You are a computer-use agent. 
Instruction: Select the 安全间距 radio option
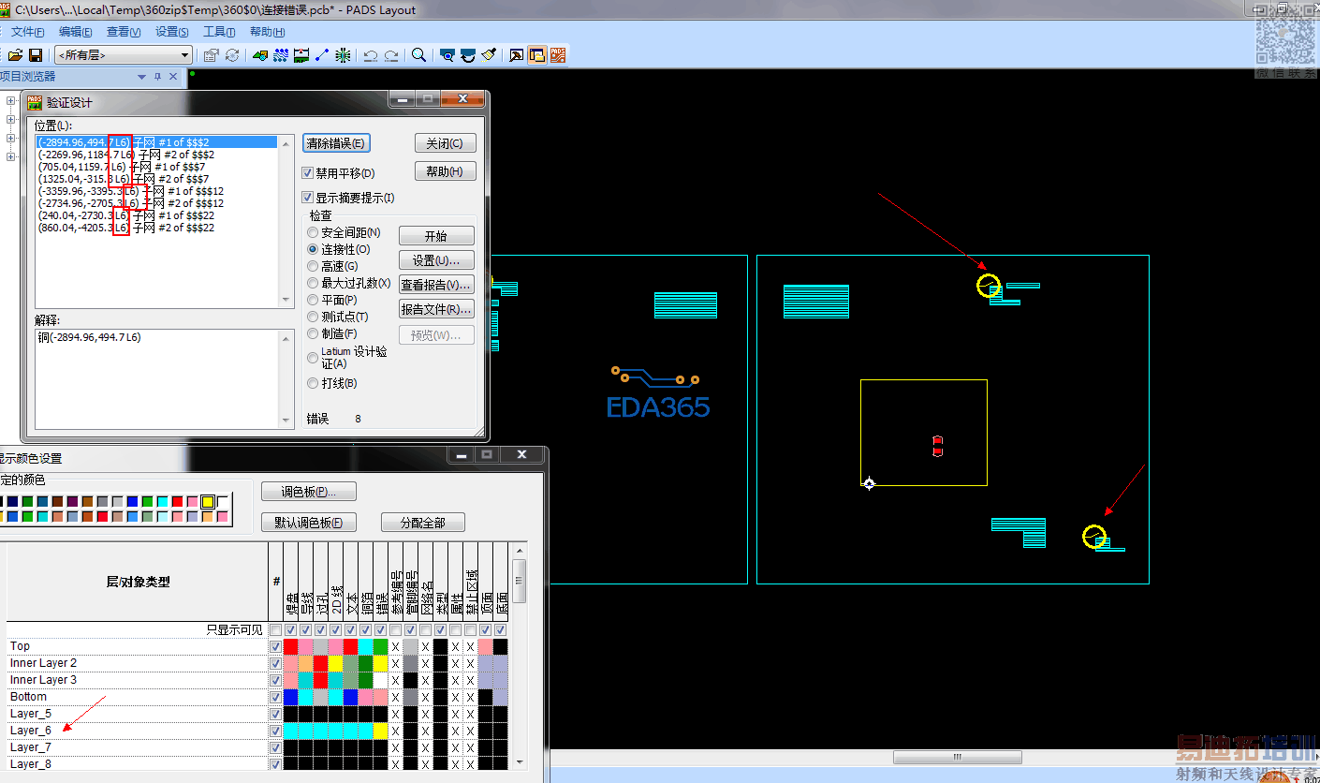click(x=313, y=232)
